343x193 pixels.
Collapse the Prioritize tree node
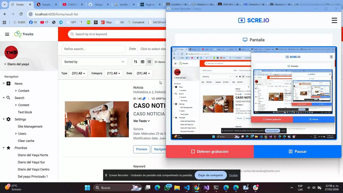(4, 148)
